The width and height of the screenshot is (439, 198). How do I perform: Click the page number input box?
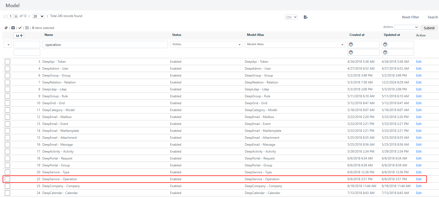point(10,16)
